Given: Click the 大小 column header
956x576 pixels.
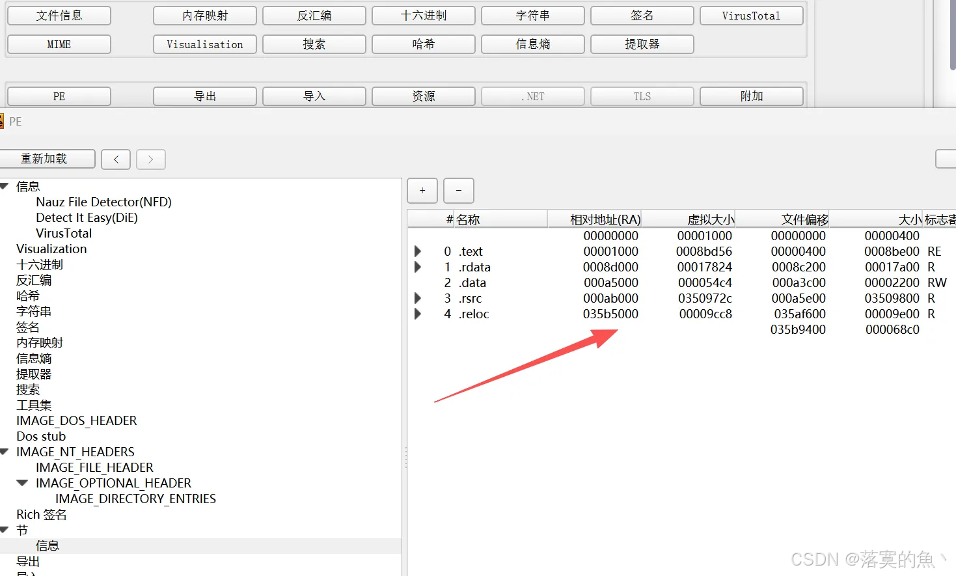Looking at the screenshot, I should 877,219.
